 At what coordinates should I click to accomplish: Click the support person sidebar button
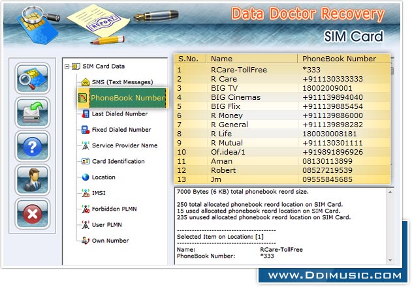32,180
